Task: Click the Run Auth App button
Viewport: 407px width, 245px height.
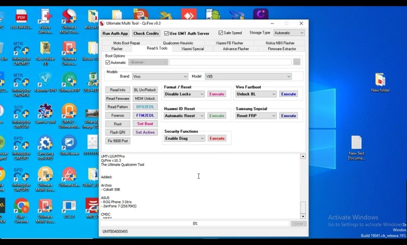Action: point(115,33)
